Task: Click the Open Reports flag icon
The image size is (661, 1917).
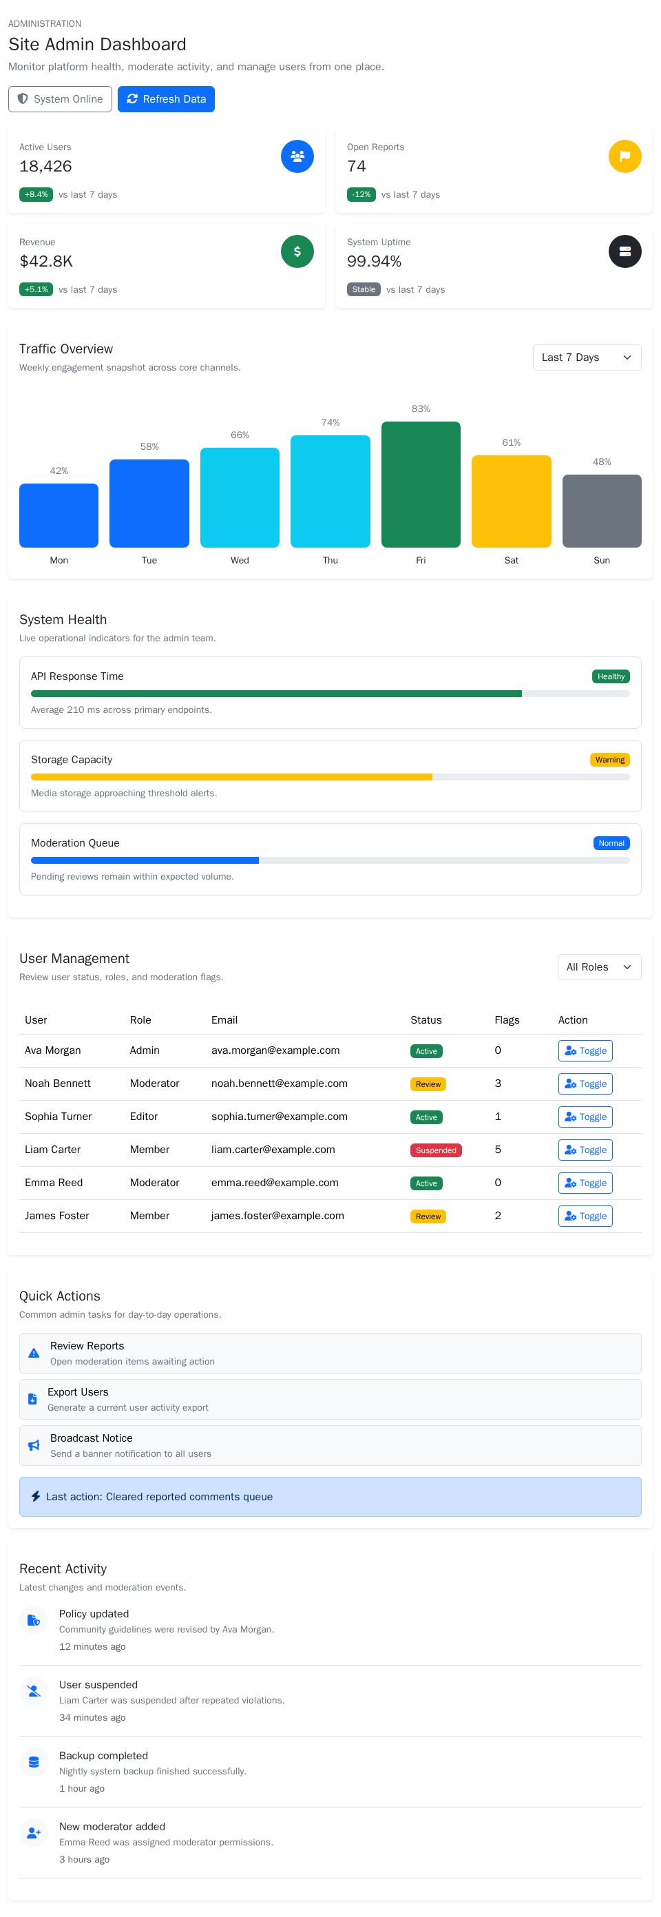Action: click(625, 156)
